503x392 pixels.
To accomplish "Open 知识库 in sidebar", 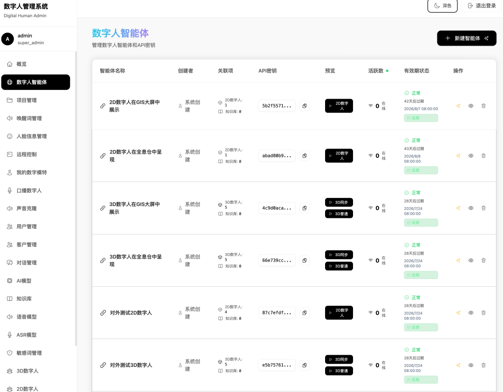I will click(x=35, y=298).
